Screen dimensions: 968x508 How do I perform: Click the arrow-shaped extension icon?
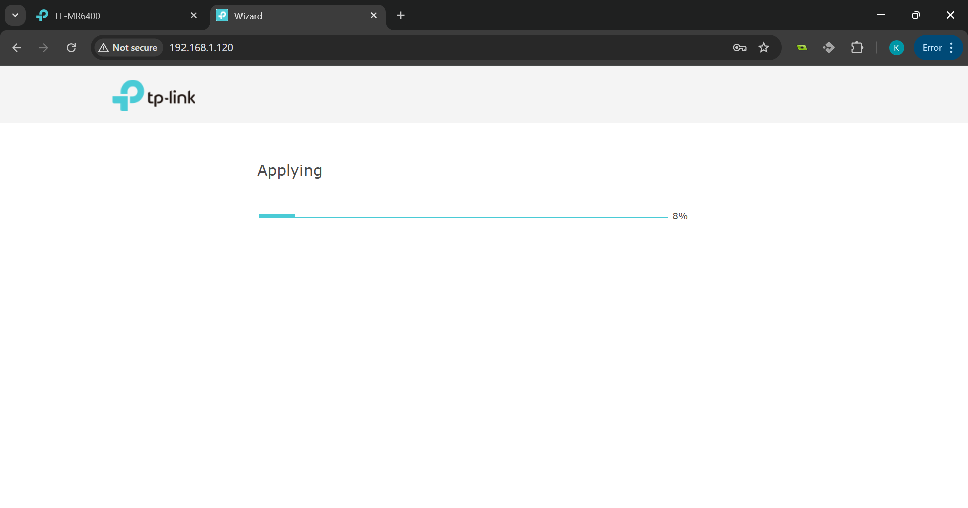coord(829,48)
